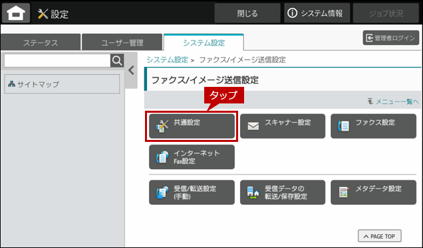Switch to the ステータス tab
The width and height of the screenshot is (423, 248).
click(x=41, y=42)
